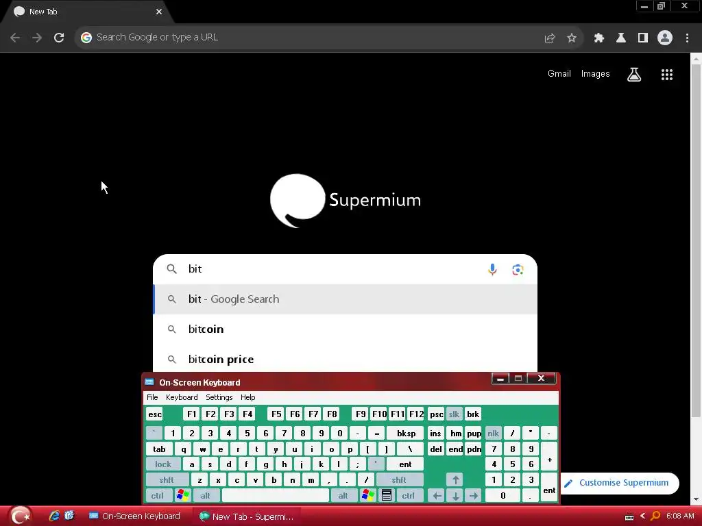Toggle the left alt key
Viewport: 702px width, 526px height.
click(x=206, y=496)
